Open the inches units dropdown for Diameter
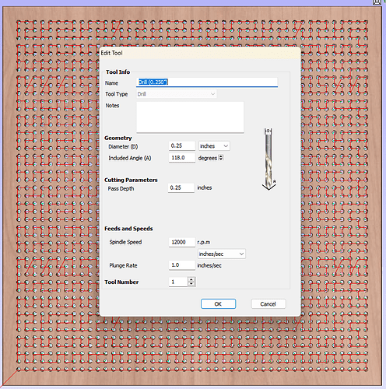Image resolution: width=386 pixels, height=389 pixels. tap(214, 146)
